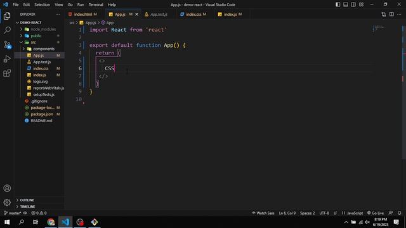The height and width of the screenshot is (228, 406).
Task: Open the Accounts menu icon
Action: coord(7,188)
